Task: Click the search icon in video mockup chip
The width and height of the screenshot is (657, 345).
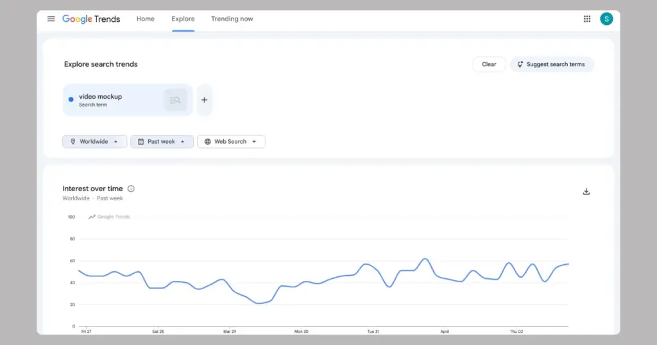Action: coord(175,100)
